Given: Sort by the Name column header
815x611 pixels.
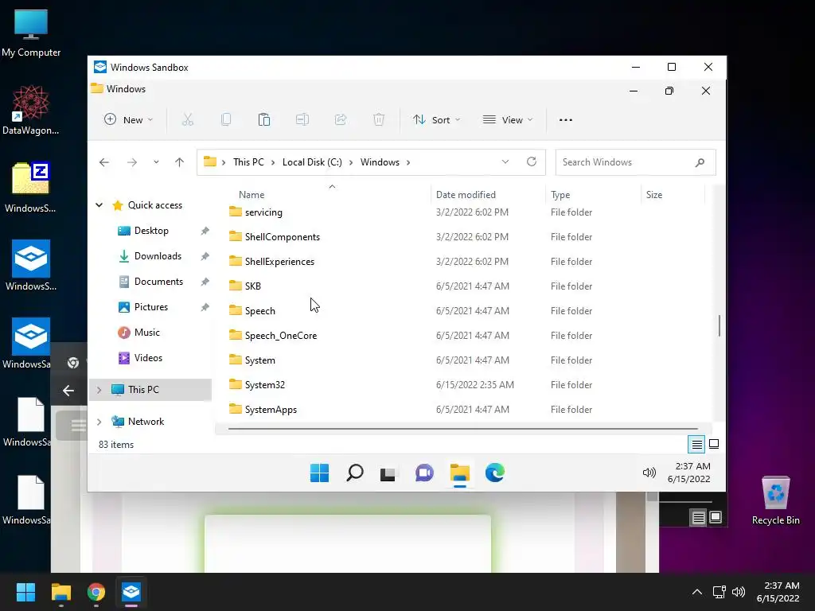Looking at the screenshot, I should pos(252,195).
